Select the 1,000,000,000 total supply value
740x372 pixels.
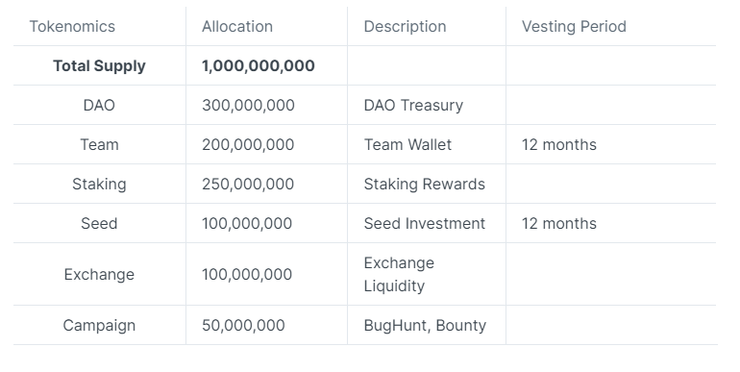click(x=259, y=65)
